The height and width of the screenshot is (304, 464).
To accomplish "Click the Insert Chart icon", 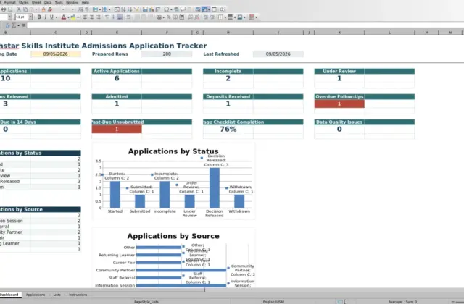I will (x=152, y=9).
